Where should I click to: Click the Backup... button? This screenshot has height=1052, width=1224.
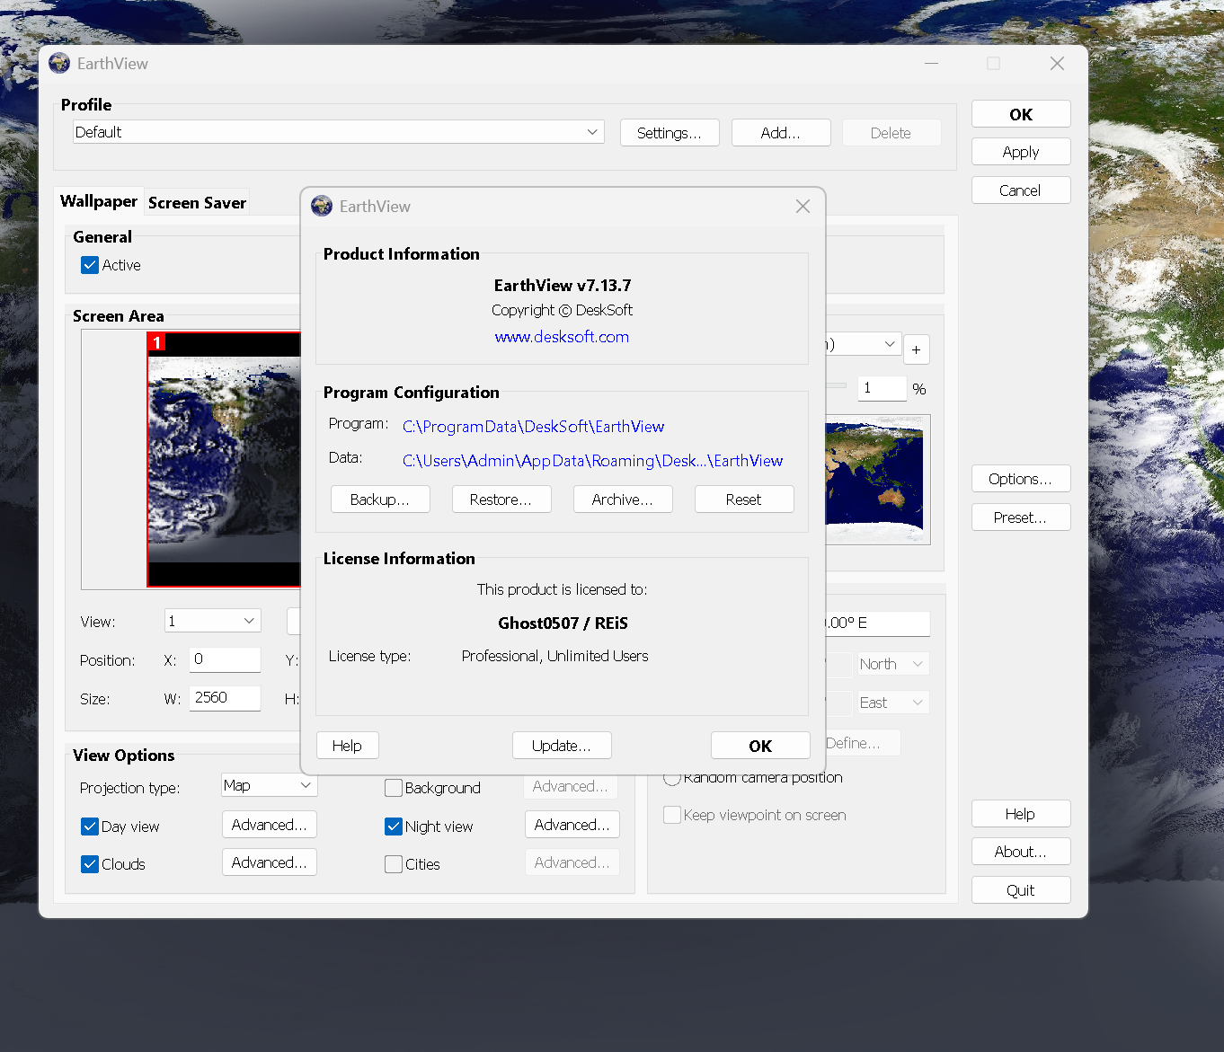[x=380, y=499]
